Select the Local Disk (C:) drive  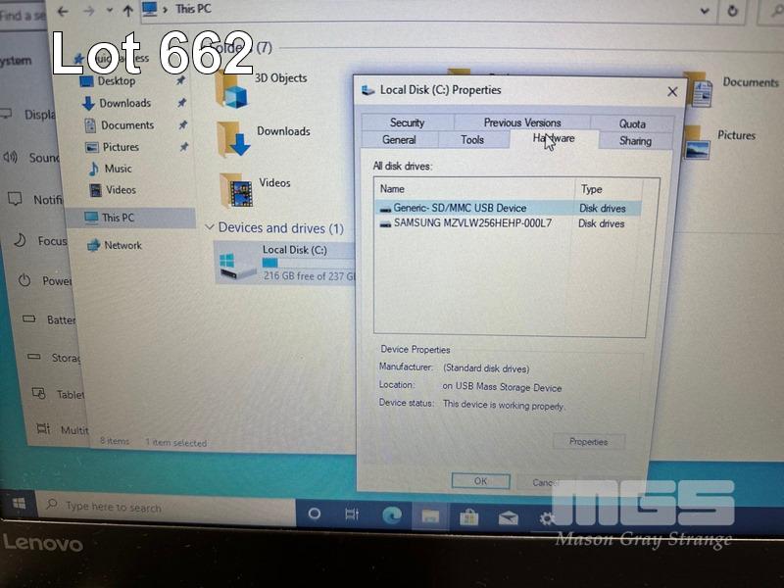(284, 263)
